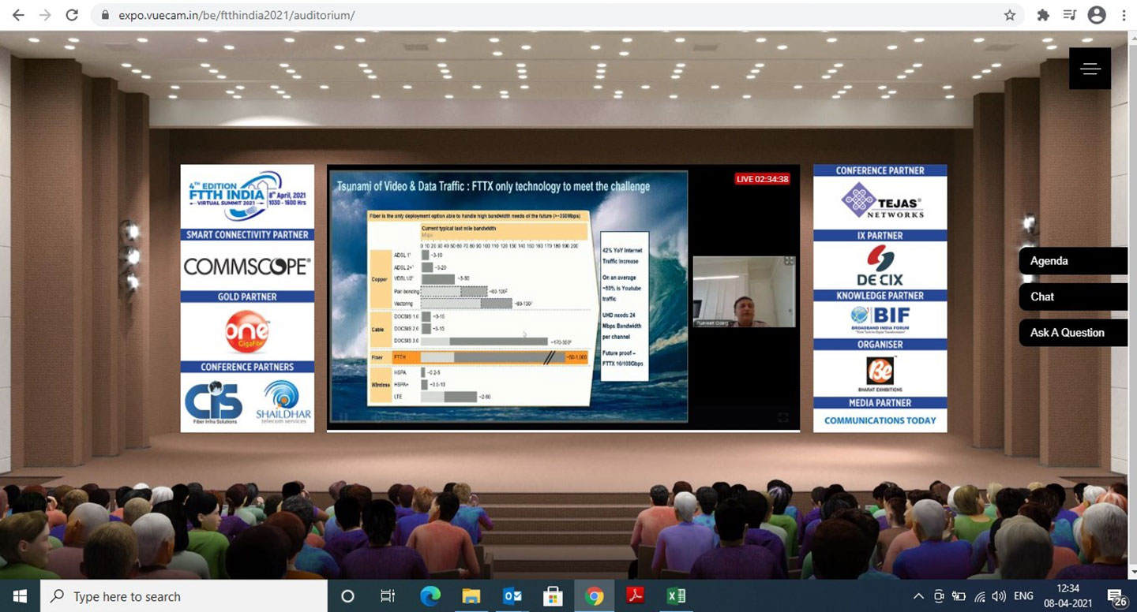Go back in Chrome browser
Viewport: 1137px width, 612px height.
[x=18, y=15]
